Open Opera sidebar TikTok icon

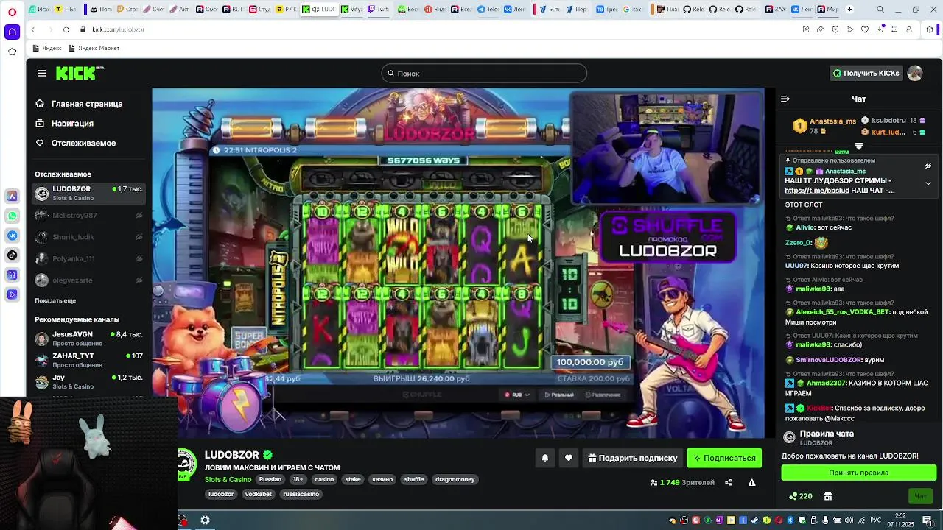[12, 255]
